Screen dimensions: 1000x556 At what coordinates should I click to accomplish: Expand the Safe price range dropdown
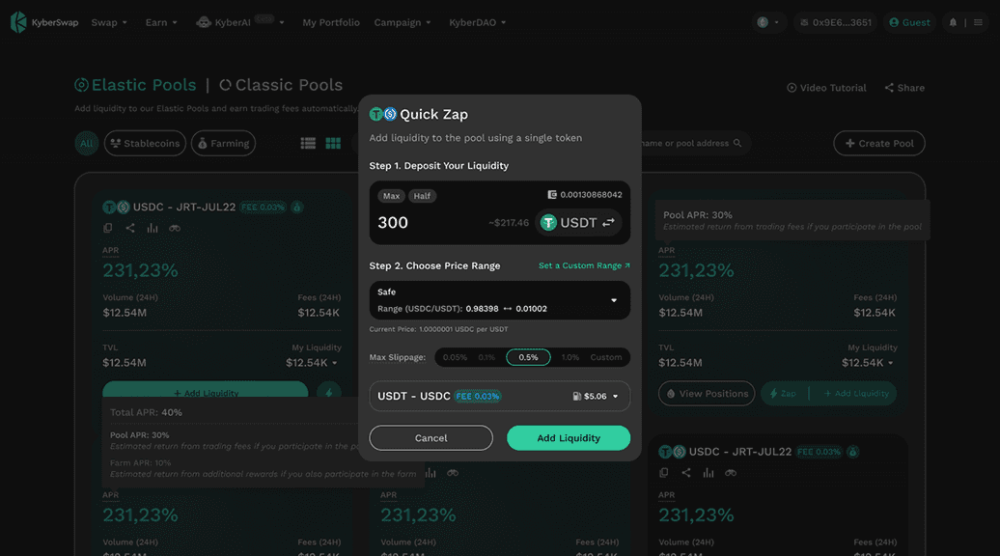point(499,300)
